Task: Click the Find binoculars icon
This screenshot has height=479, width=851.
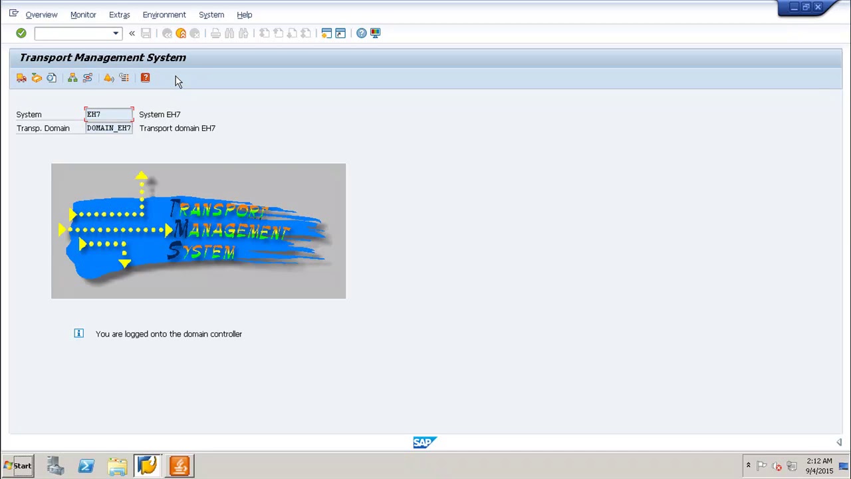Action: 229,33
